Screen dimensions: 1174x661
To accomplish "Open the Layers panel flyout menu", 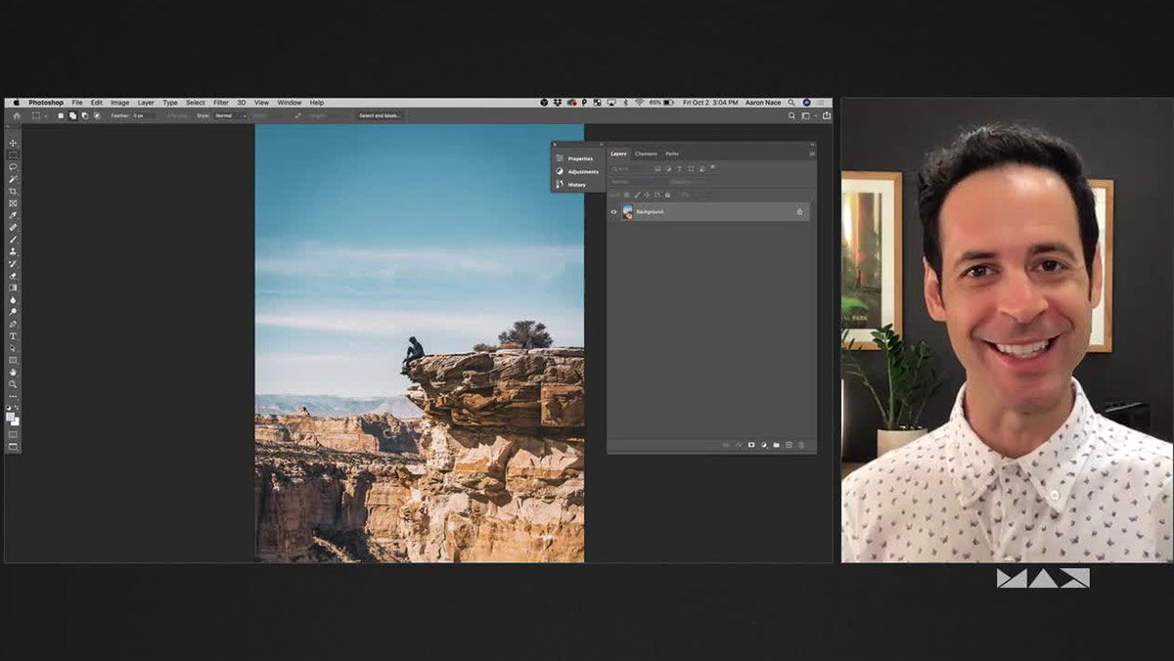I will [811, 154].
